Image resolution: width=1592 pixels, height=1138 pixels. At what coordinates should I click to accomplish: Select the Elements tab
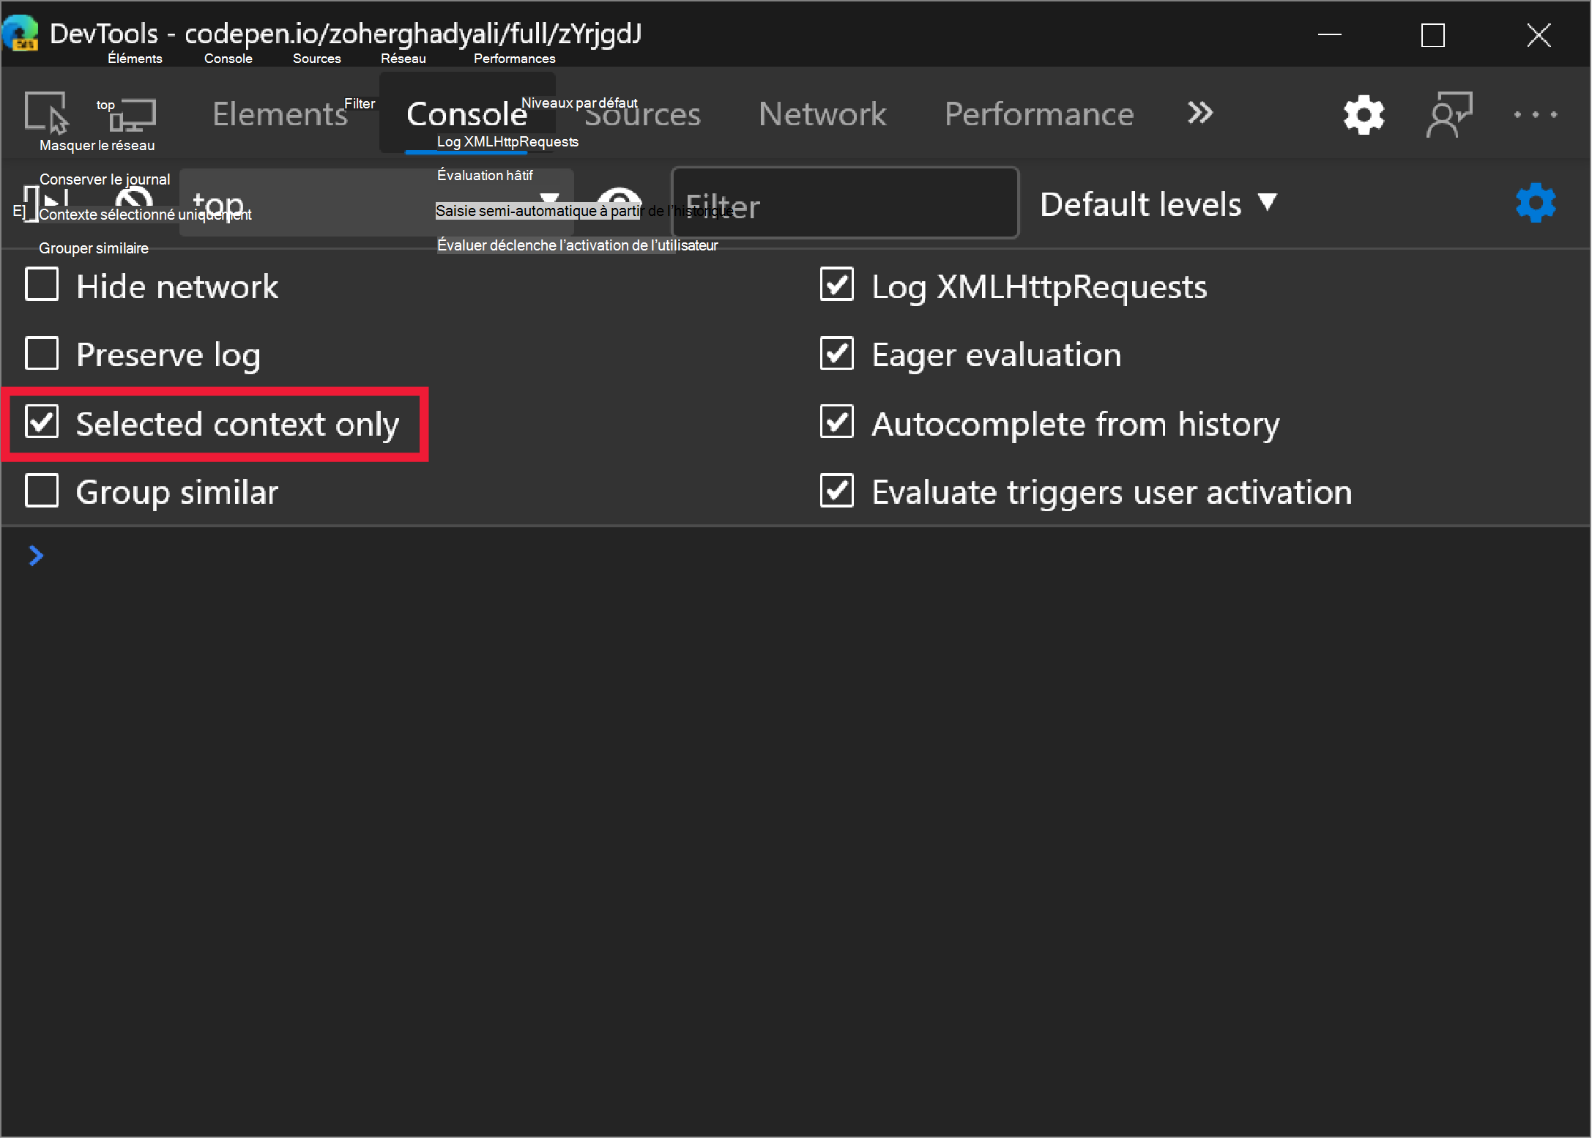[280, 114]
